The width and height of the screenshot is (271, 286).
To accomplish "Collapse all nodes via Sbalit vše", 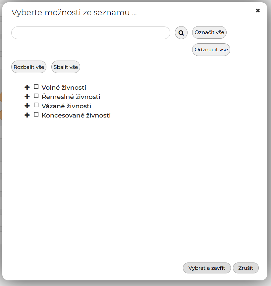I will (x=66, y=67).
